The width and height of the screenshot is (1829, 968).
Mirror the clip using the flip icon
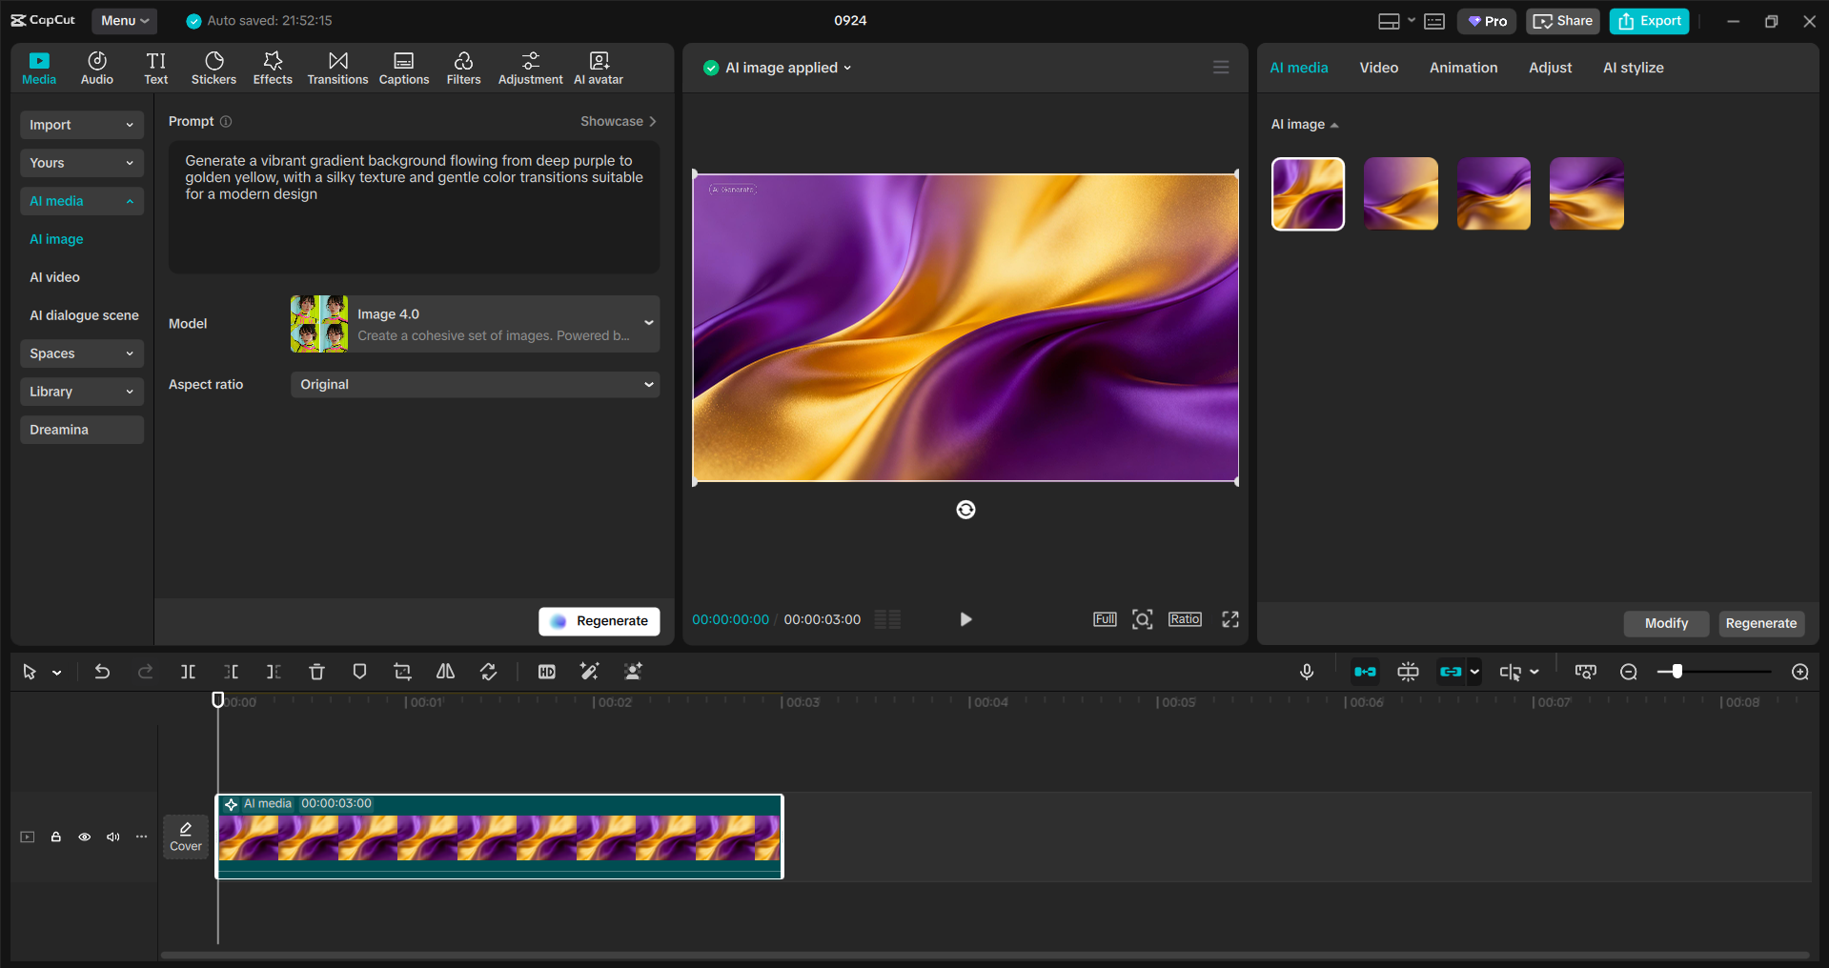click(x=445, y=671)
